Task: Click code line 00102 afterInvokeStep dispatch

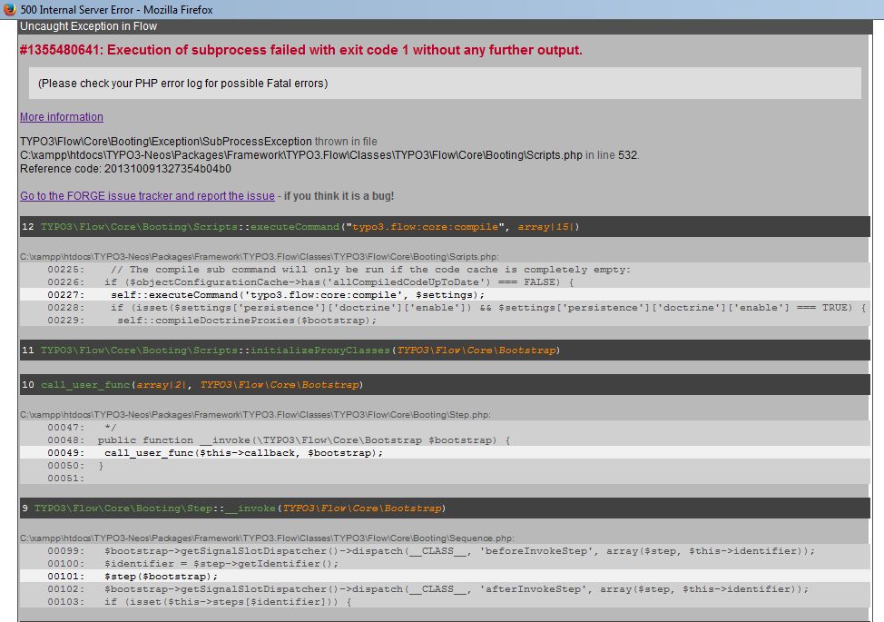Action: (445, 588)
